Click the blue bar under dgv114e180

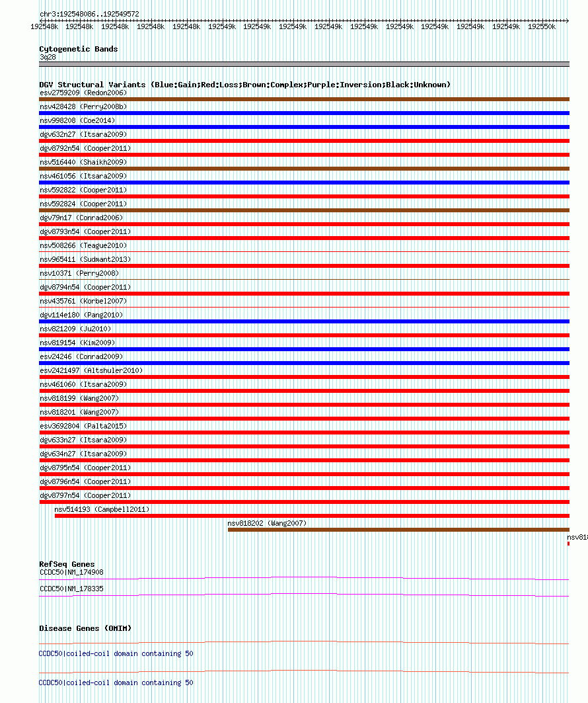click(304, 321)
